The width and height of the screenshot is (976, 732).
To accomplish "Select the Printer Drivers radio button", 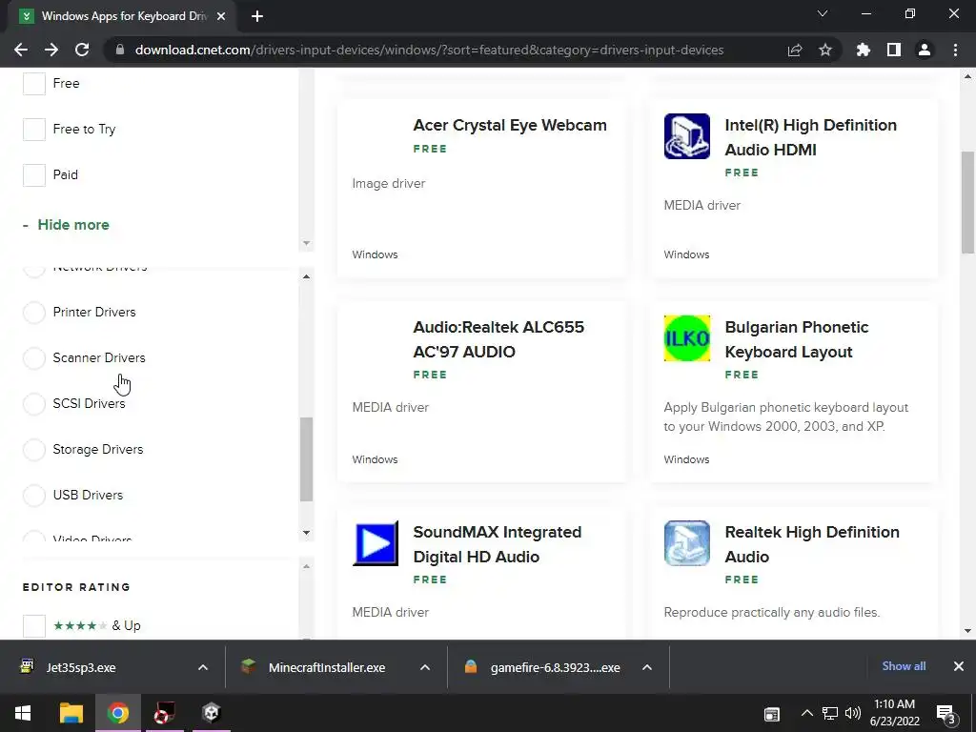I will coord(34,313).
